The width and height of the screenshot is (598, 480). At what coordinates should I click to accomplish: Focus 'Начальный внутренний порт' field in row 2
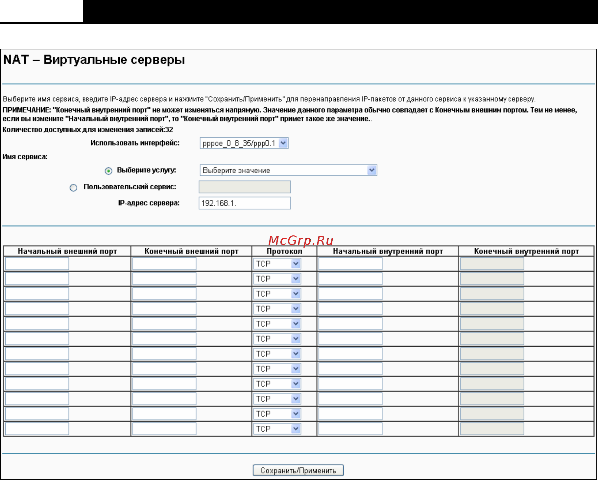350,279
